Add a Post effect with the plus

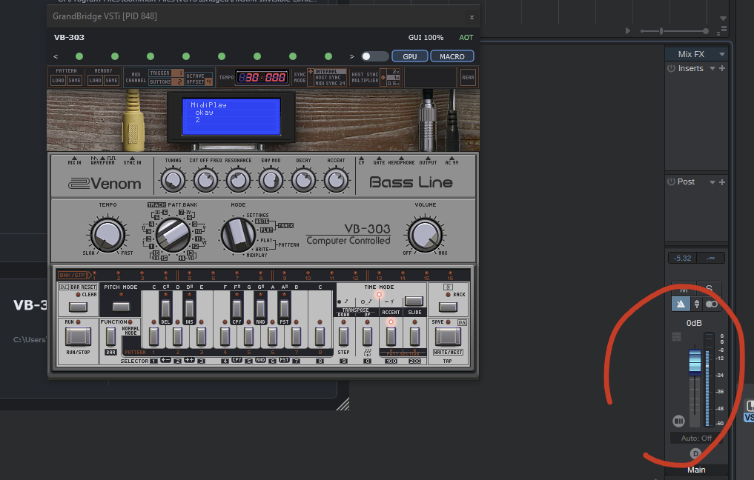click(x=722, y=182)
